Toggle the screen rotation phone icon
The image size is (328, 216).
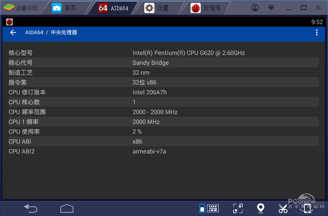[202, 208]
